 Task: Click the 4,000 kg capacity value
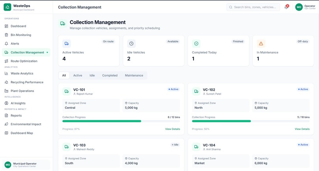[131, 163]
